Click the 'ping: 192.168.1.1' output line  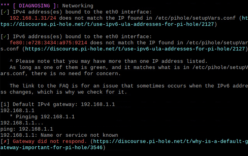[27, 129]
